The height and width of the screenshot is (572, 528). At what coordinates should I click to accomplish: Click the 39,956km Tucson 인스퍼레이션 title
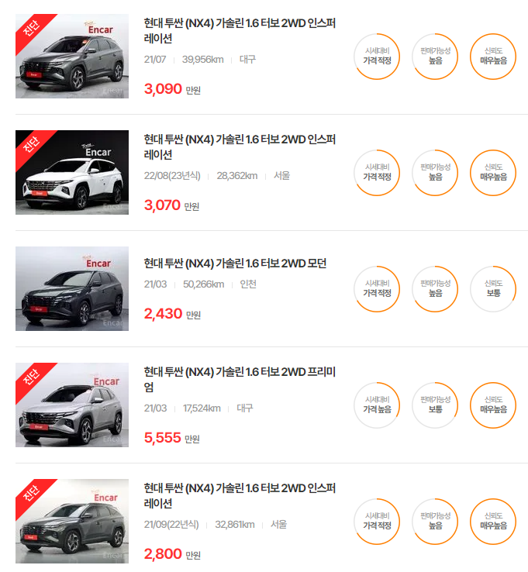[x=240, y=31]
